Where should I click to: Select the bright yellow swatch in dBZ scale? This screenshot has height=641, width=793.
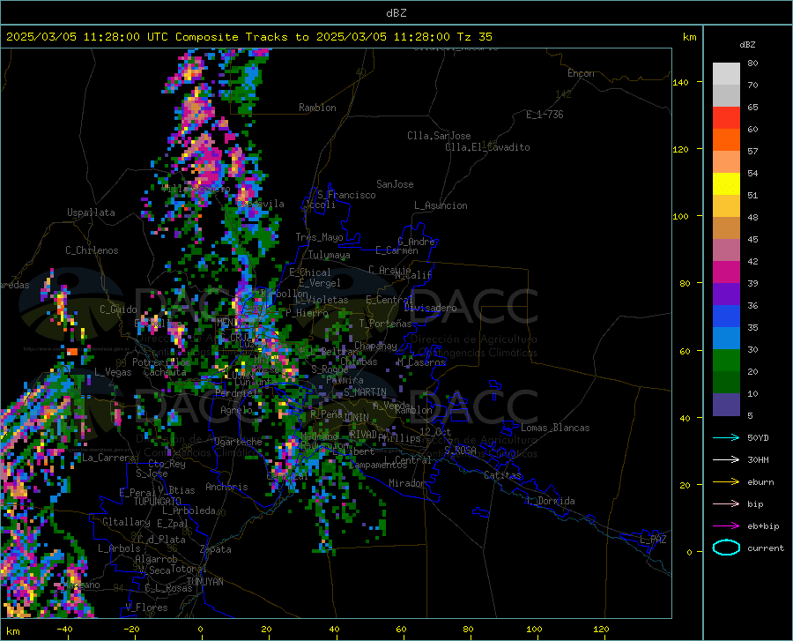tap(726, 183)
